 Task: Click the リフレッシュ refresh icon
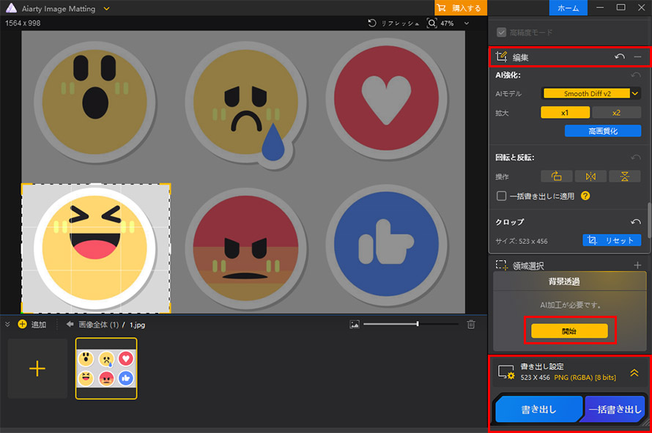click(371, 23)
